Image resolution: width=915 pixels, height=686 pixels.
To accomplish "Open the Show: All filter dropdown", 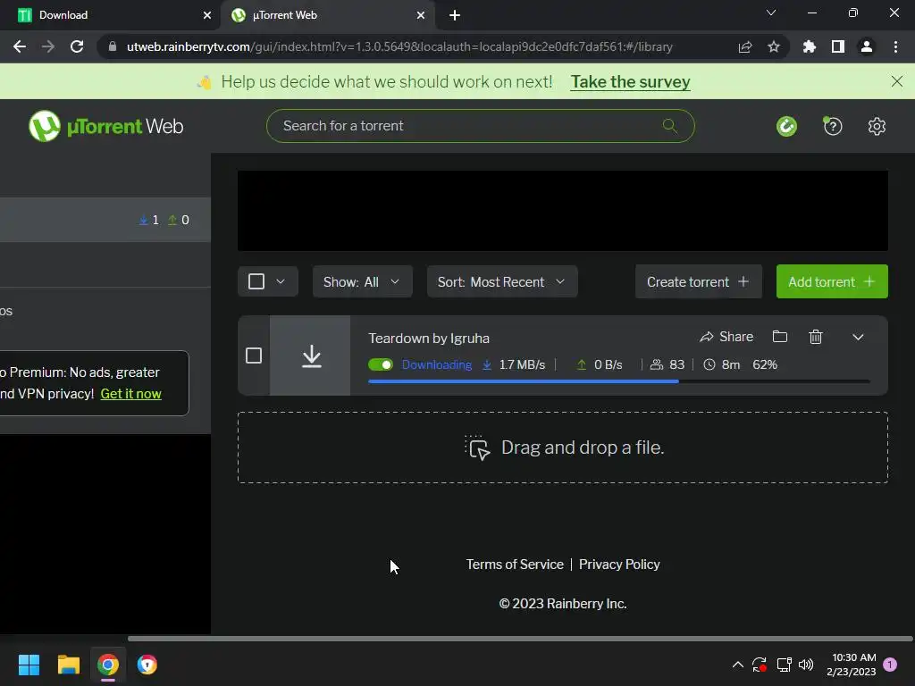I will (363, 281).
